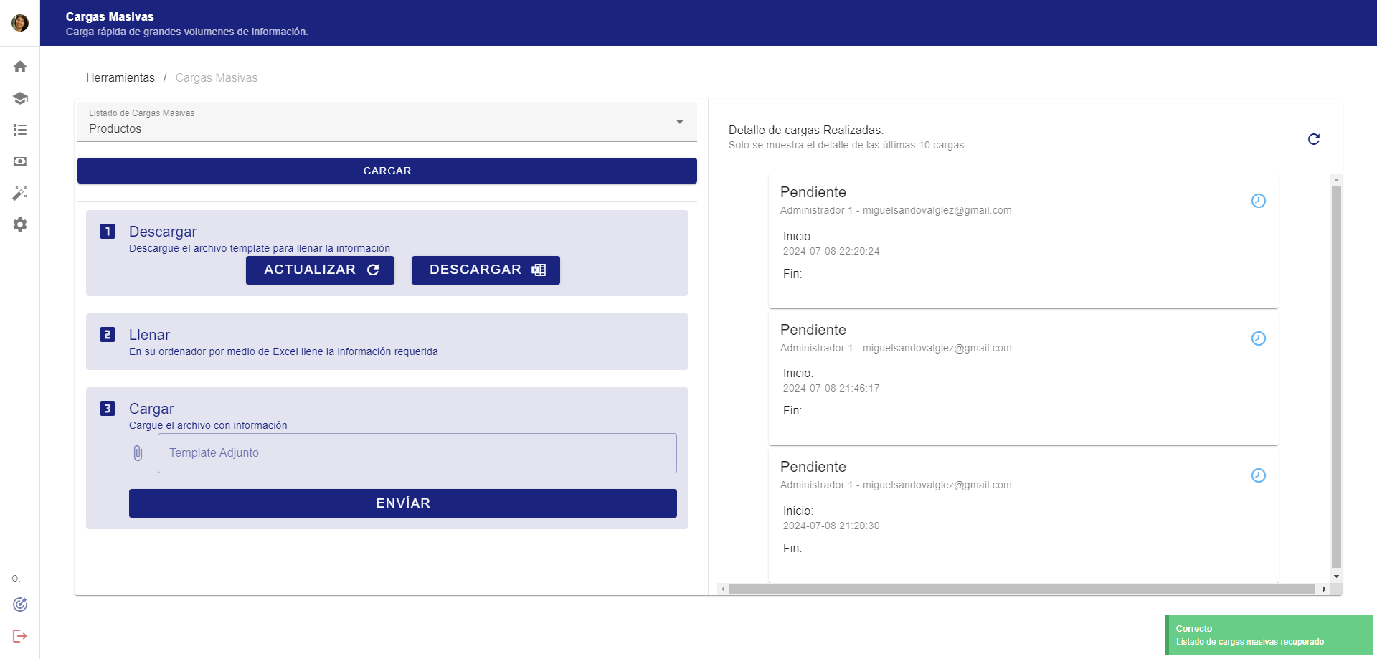This screenshot has width=1377, height=659.
Task: Navigate to Herramientas breadcrumb
Action: 120,77
